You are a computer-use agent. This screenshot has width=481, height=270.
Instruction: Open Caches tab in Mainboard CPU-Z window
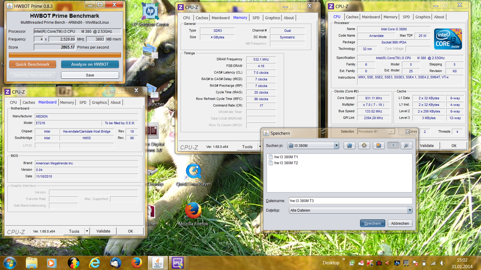[x=29, y=102]
